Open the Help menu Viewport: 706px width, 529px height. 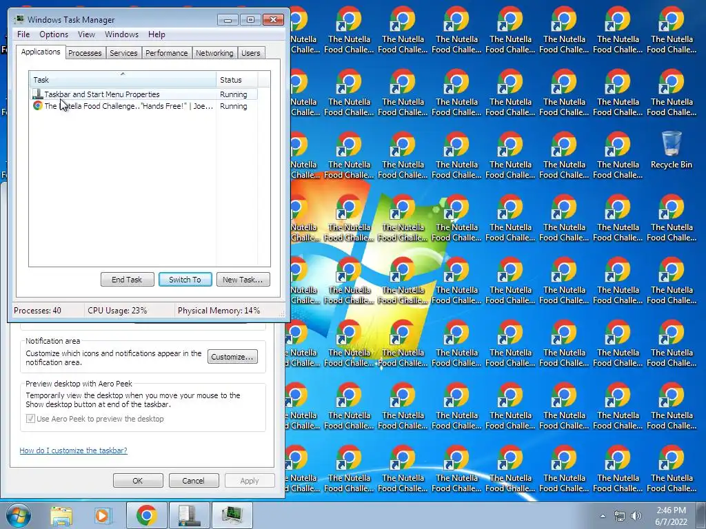coord(157,34)
